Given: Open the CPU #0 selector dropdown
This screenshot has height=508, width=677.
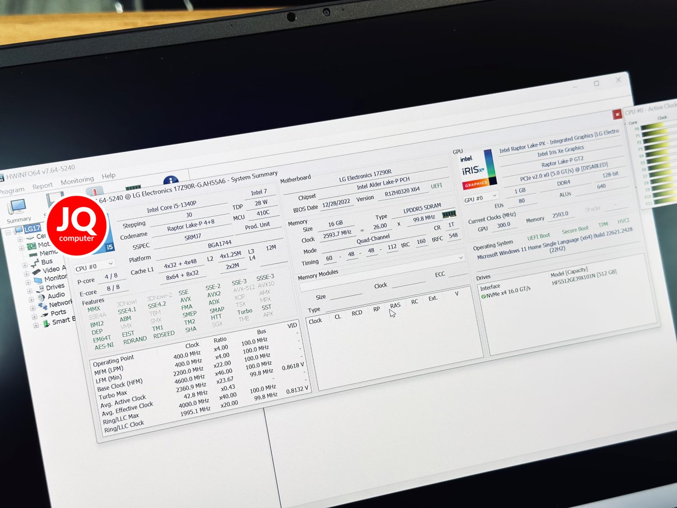Looking at the screenshot, I should click(x=95, y=266).
